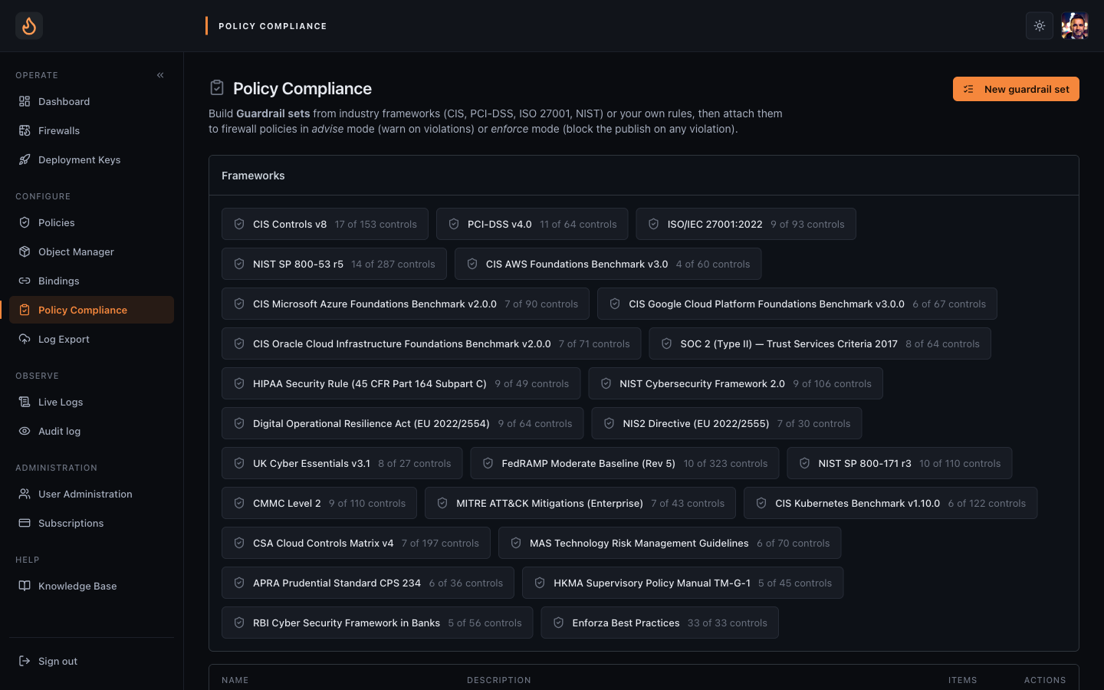Screen dimensions: 1104x690
Task: Open Live Logs view
Action: (x=91, y=402)
